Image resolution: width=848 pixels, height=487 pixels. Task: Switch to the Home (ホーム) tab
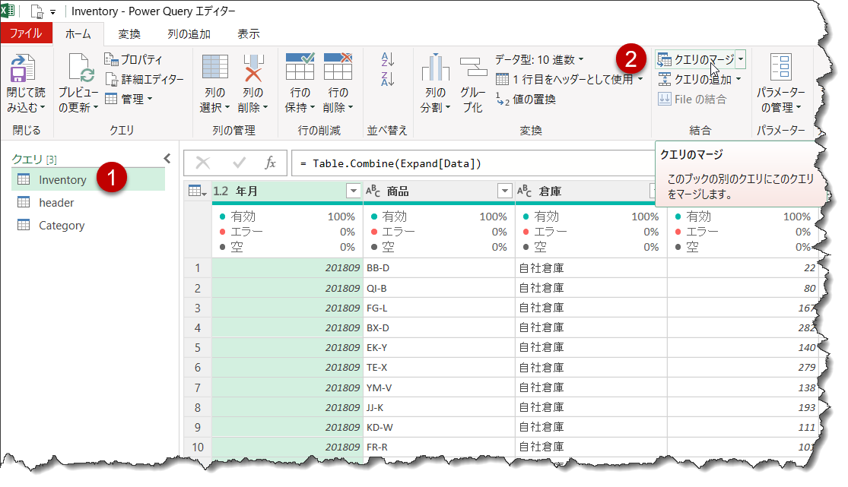[x=78, y=33]
